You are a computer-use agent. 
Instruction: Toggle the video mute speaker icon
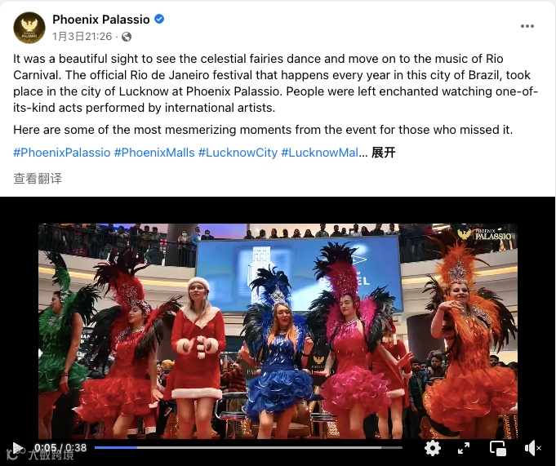[532, 448]
